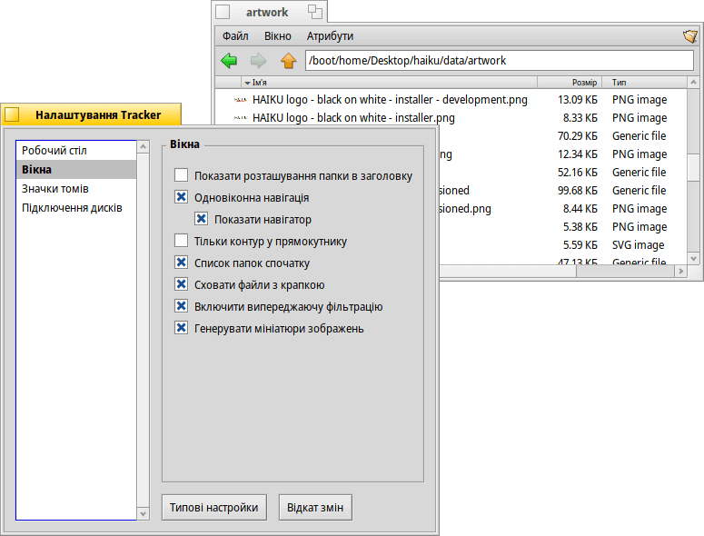Open the Вікно menu
Viewport: 704px width, 536px height.
tap(277, 36)
